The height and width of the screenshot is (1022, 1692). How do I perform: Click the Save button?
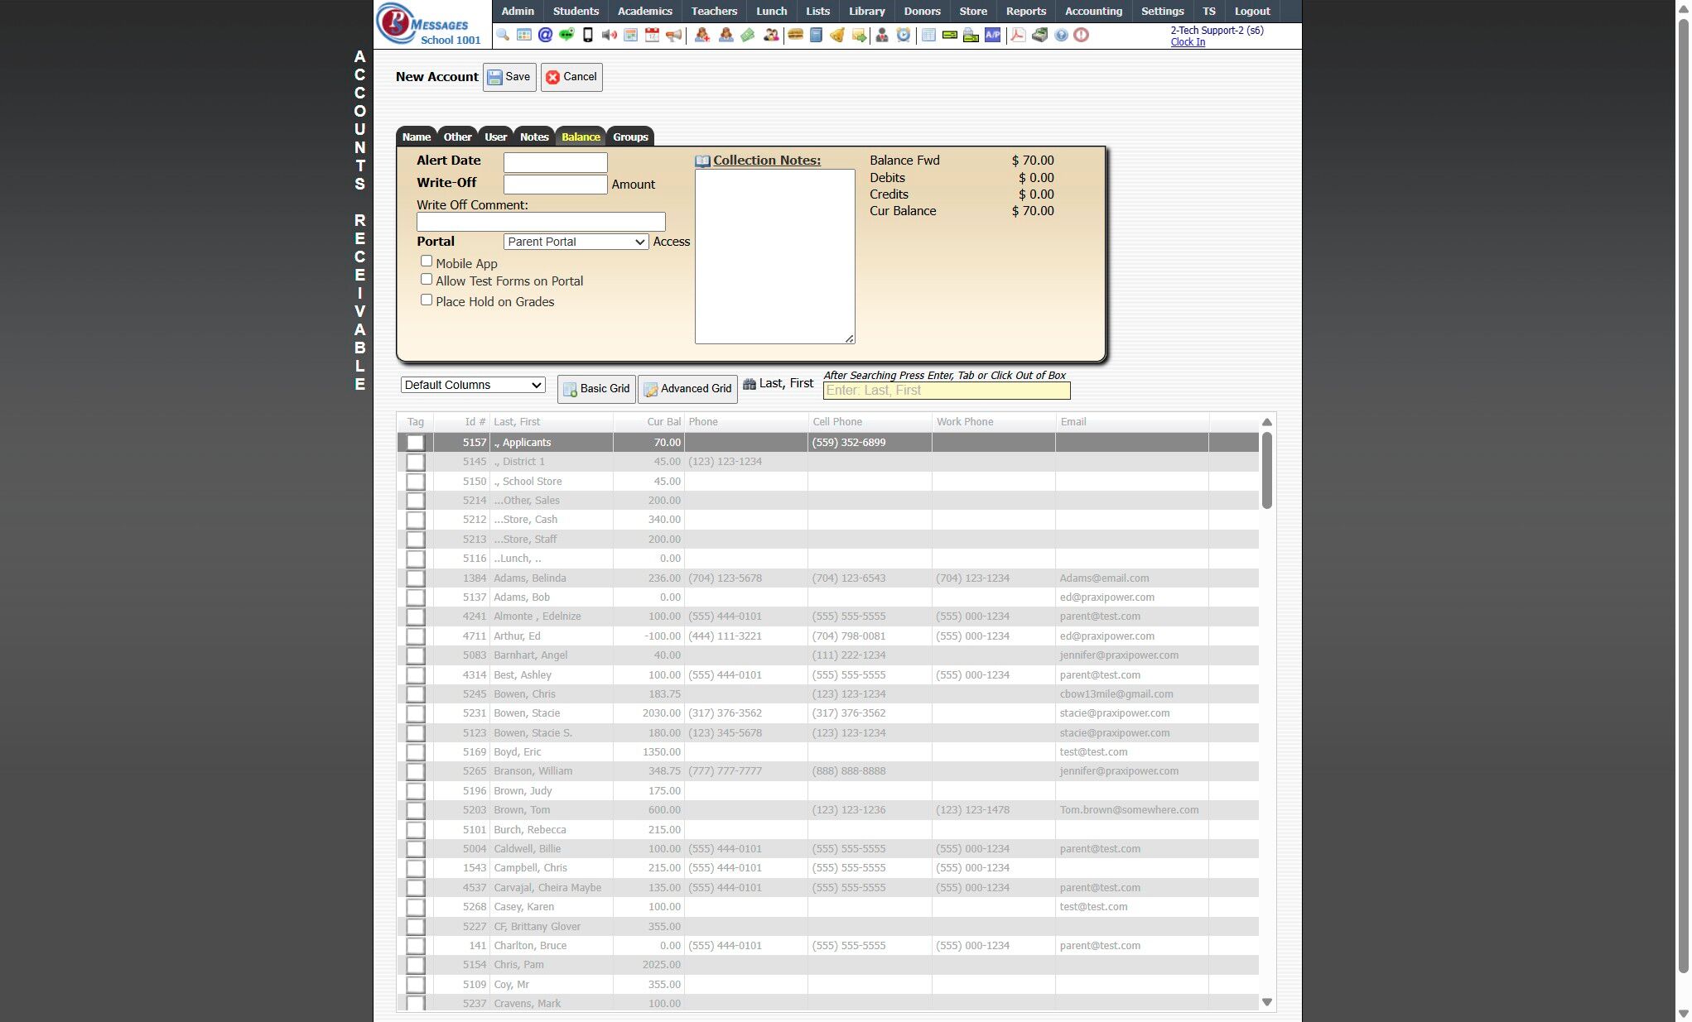tap(509, 77)
